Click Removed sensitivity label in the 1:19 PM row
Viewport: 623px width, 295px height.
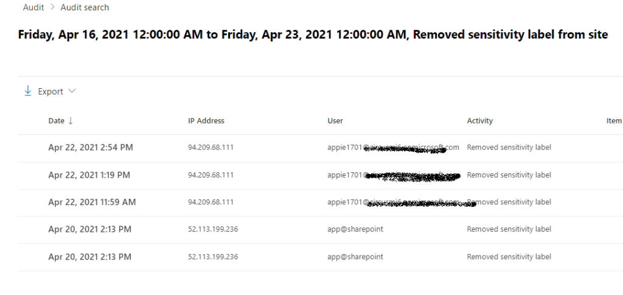(509, 175)
